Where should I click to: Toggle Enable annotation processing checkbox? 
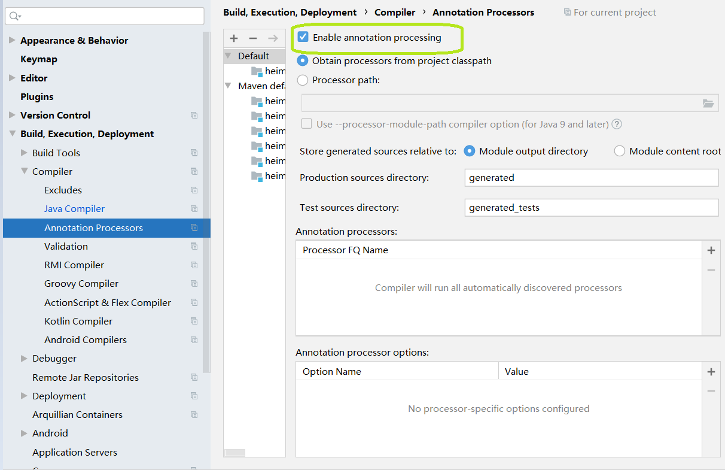click(303, 37)
